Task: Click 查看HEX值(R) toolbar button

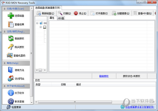Action: pos(142,13)
